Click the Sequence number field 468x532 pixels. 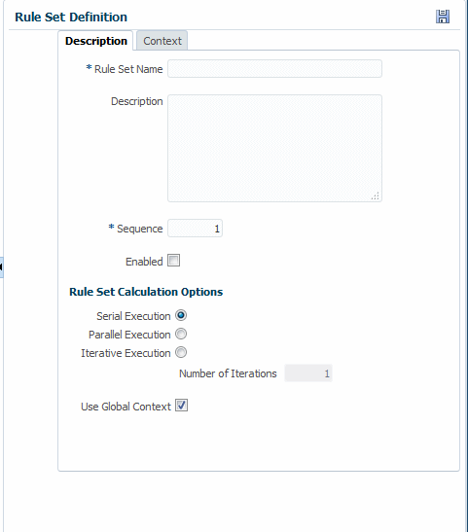[x=196, y=229]
